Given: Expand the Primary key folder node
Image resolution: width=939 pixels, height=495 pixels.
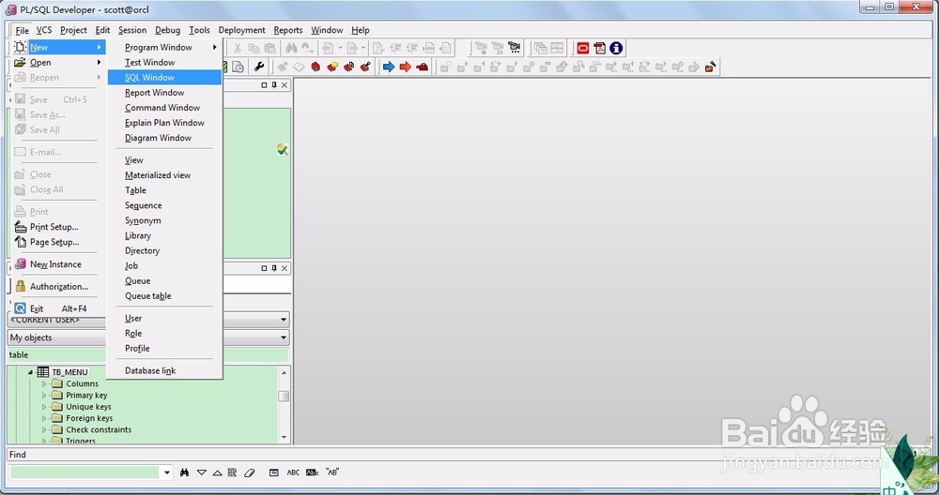Looking at the screenshot, I should pos(44,396).
